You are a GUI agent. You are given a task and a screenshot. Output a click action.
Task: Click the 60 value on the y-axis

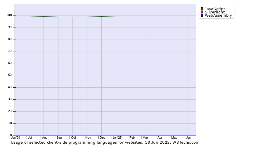[10, 63]
